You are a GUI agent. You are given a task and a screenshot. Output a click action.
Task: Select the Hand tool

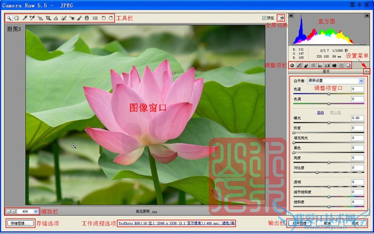[x=17, y=18]
